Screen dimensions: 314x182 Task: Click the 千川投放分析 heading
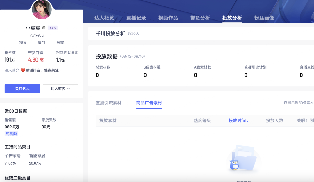point(110,33)
